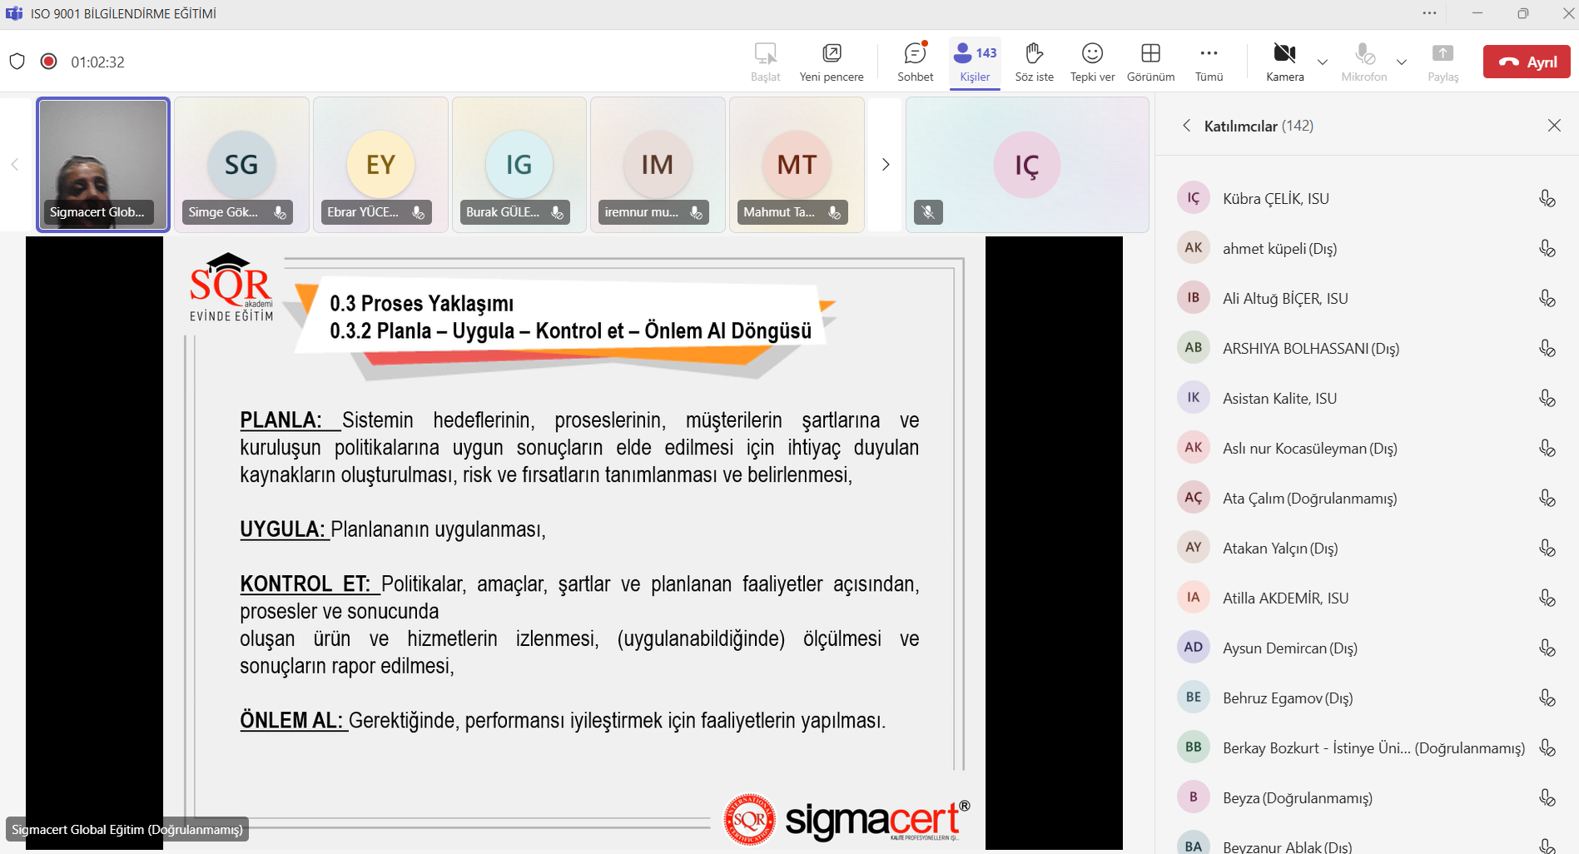The width and height of the screenshot is (1579, 854).
Task: Expand microphone options dropdown arrow
Action: click(x=1402, y=62)
